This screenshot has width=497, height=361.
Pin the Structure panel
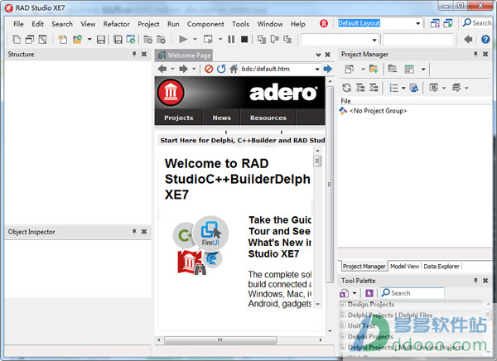[x=134, y=54]
